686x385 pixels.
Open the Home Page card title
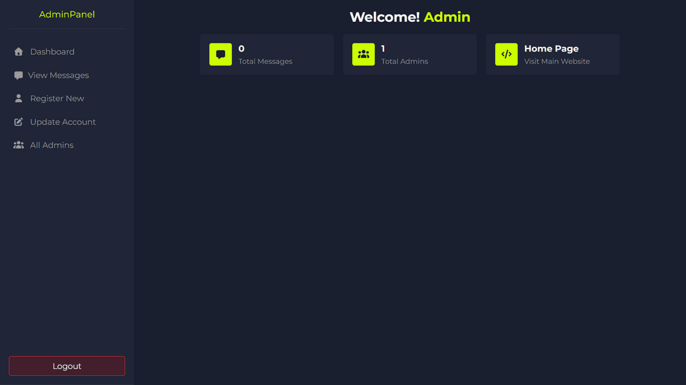pyautogui.click(x=551, y=49)
